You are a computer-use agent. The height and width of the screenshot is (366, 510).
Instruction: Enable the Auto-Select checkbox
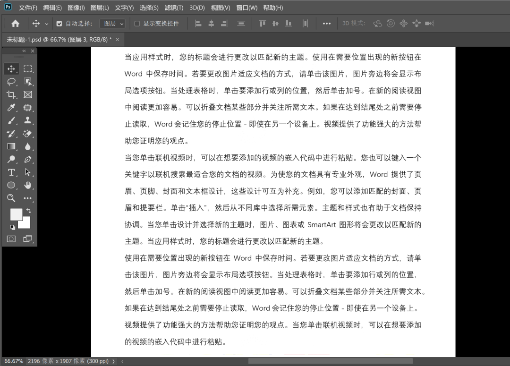click(x=58, y=23)
